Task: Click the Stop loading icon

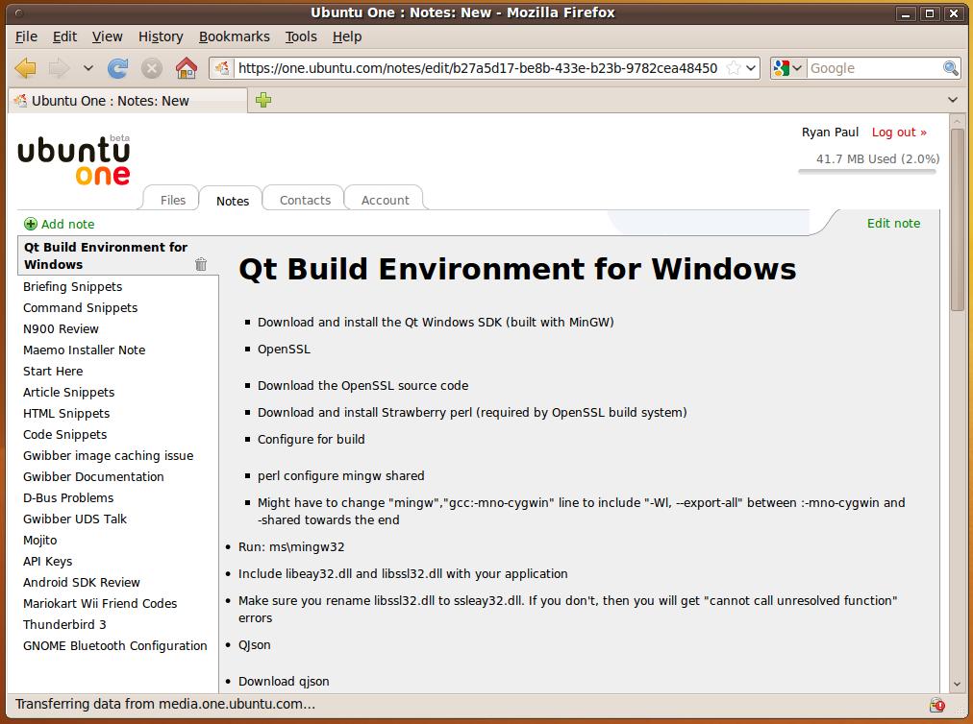Action: (151, 68)
